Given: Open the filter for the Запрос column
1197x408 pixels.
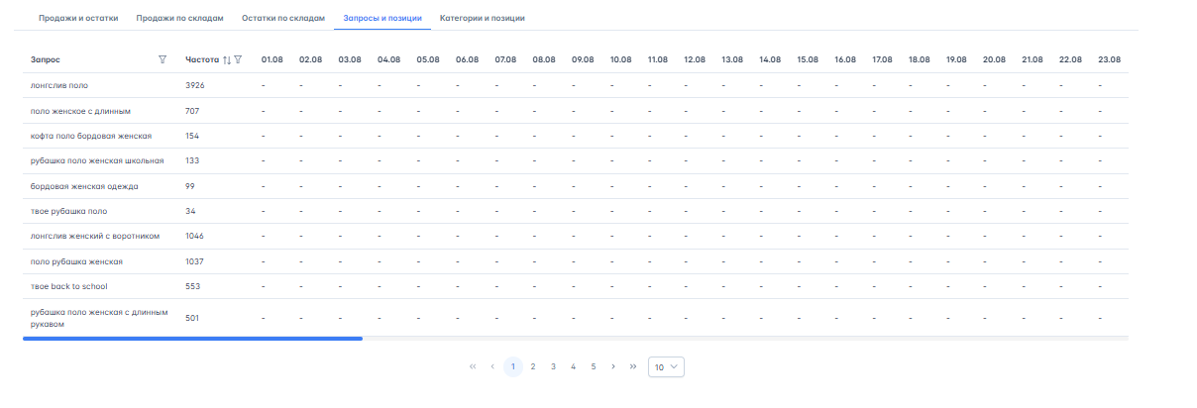Looking at the screenshot, I should tap(163, 59).
